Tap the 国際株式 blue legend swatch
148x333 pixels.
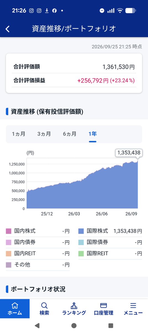81,231
